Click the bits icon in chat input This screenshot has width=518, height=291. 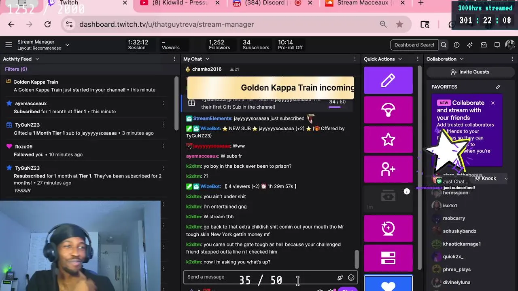[340, 278]
